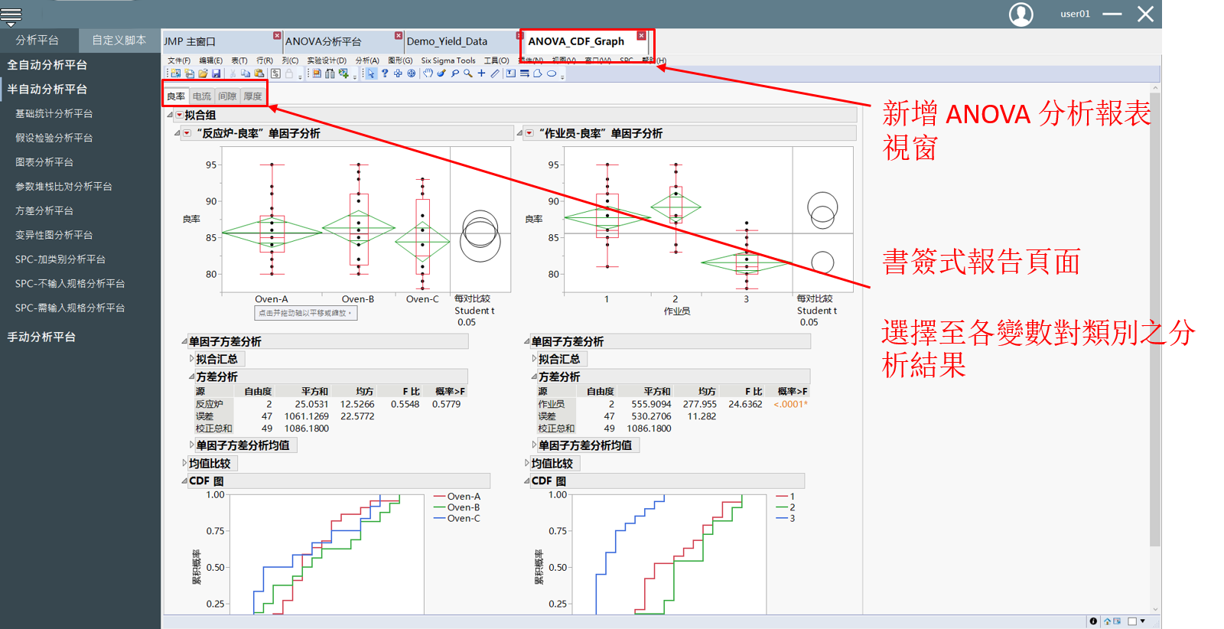Click the Paste clipboard toolbar icon

tap(259, 73)
